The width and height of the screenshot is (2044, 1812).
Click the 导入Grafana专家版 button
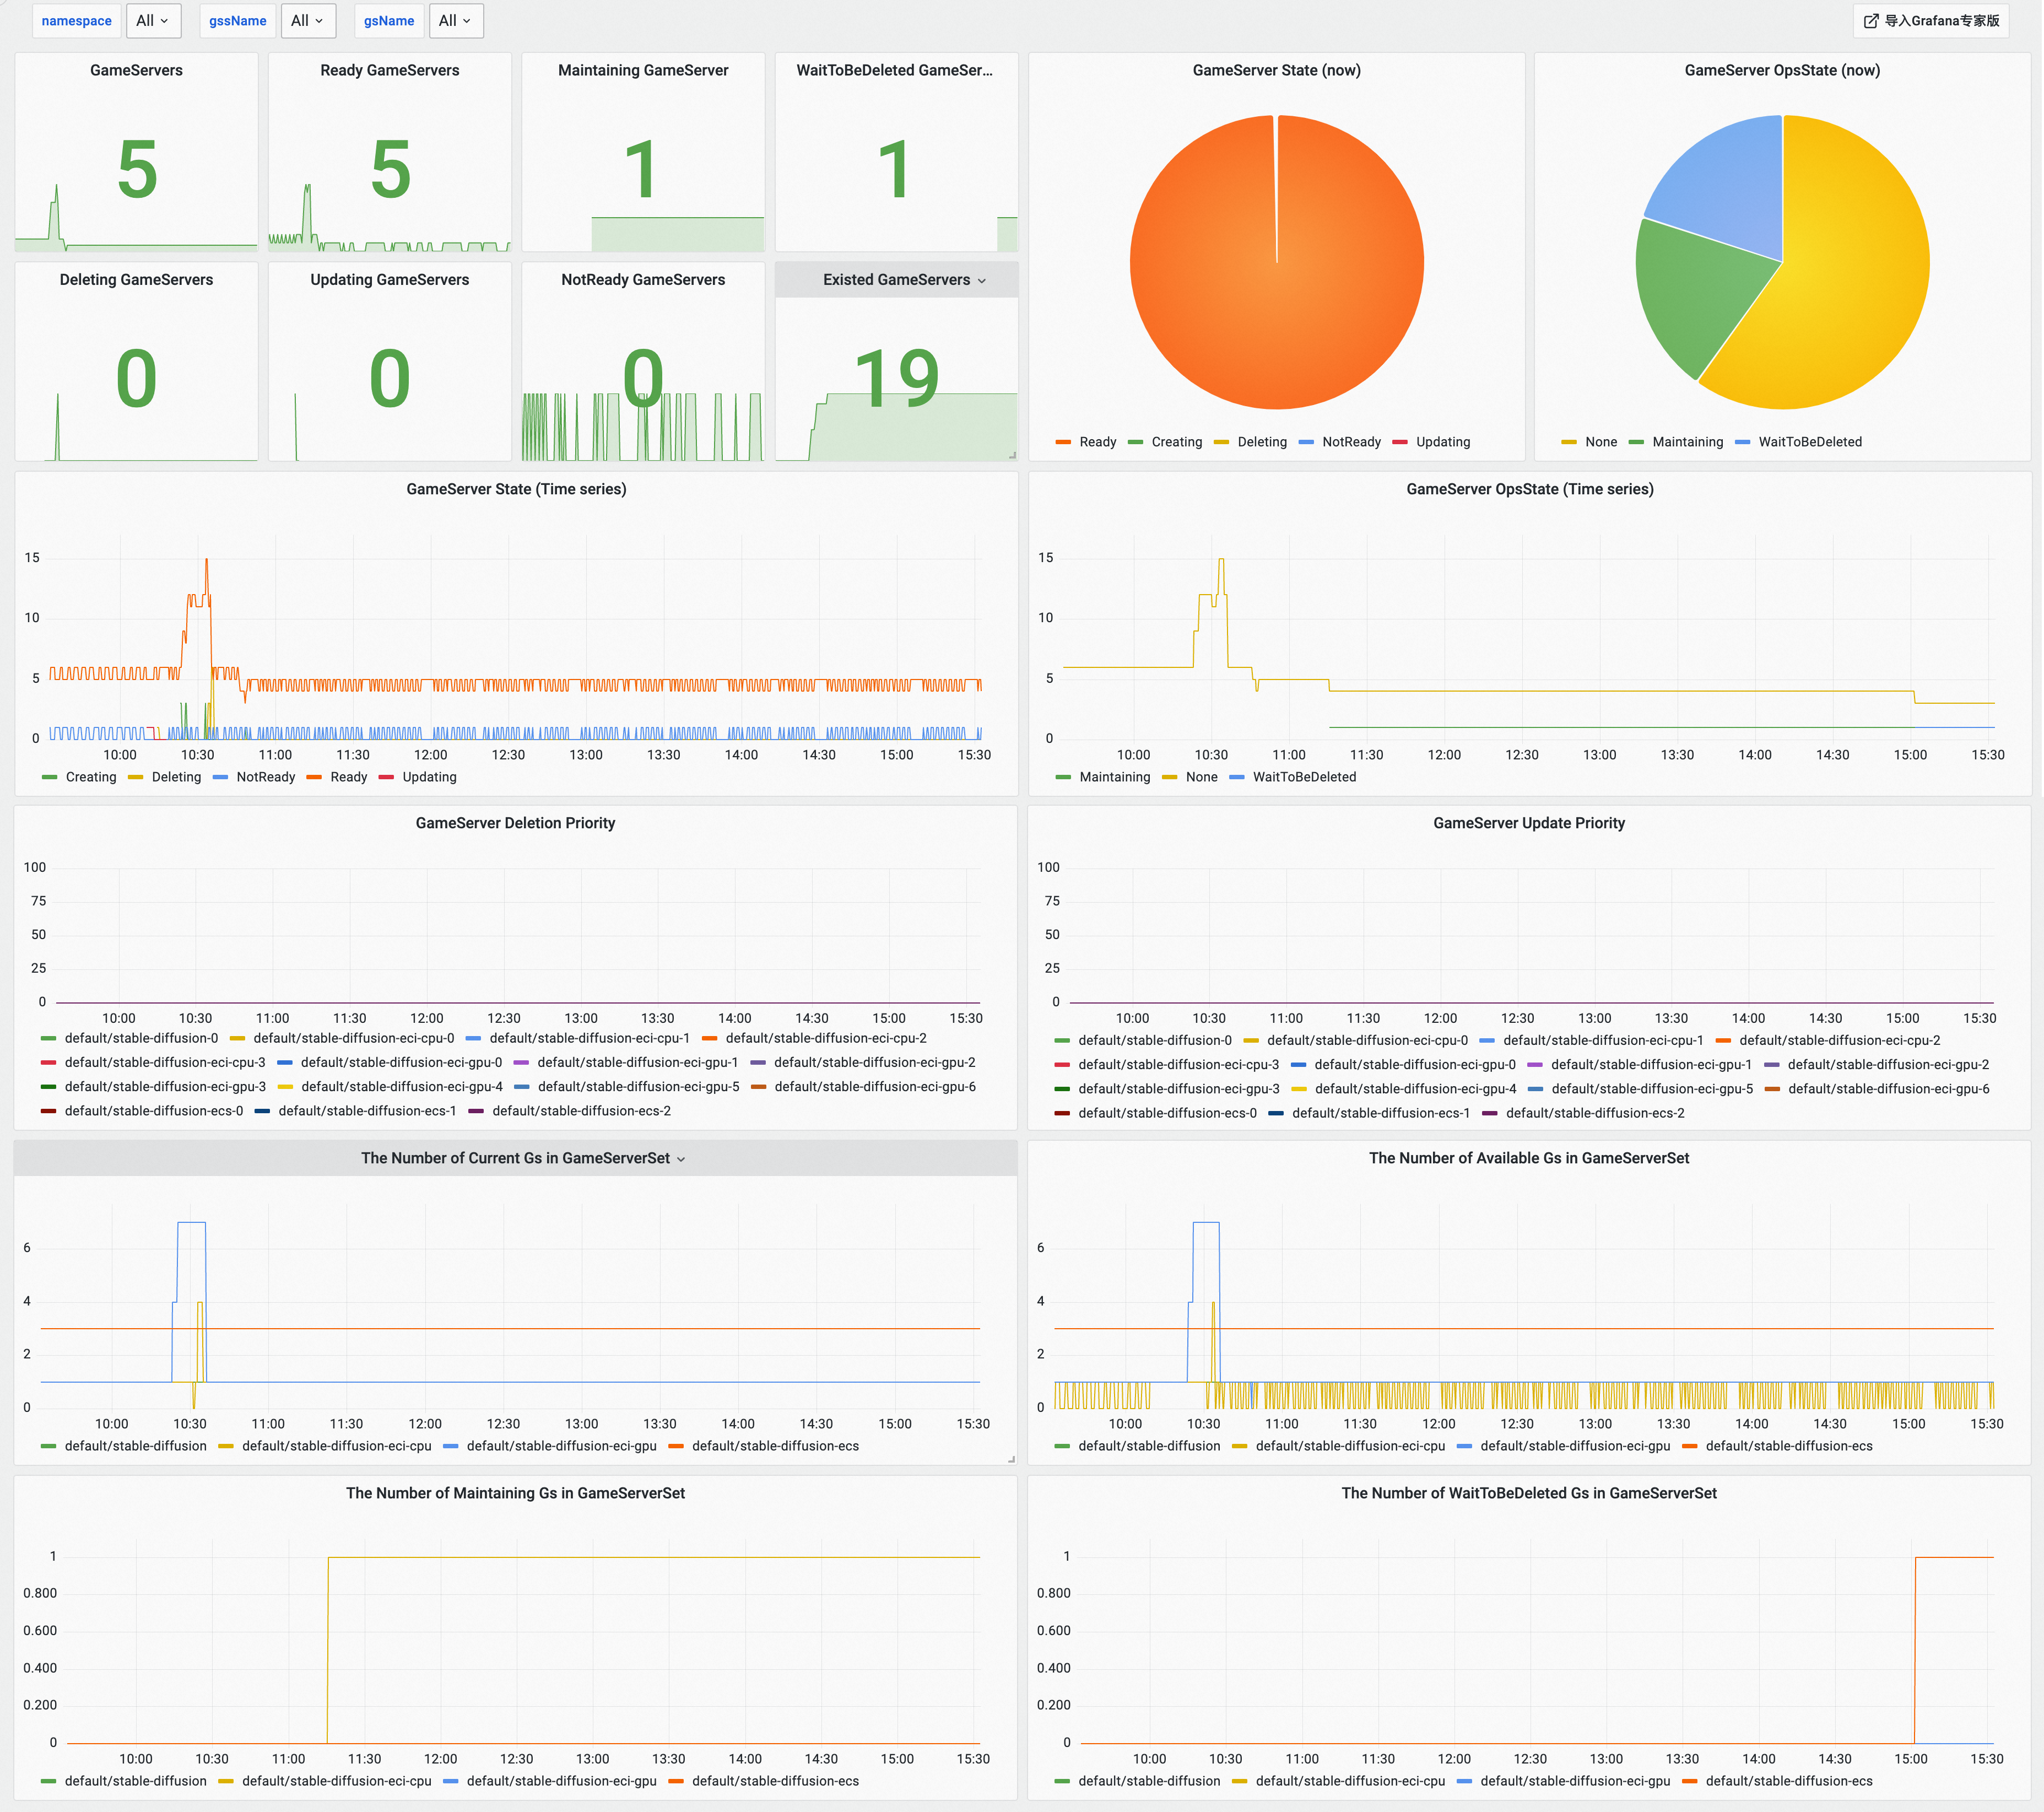click(1931, 21)
